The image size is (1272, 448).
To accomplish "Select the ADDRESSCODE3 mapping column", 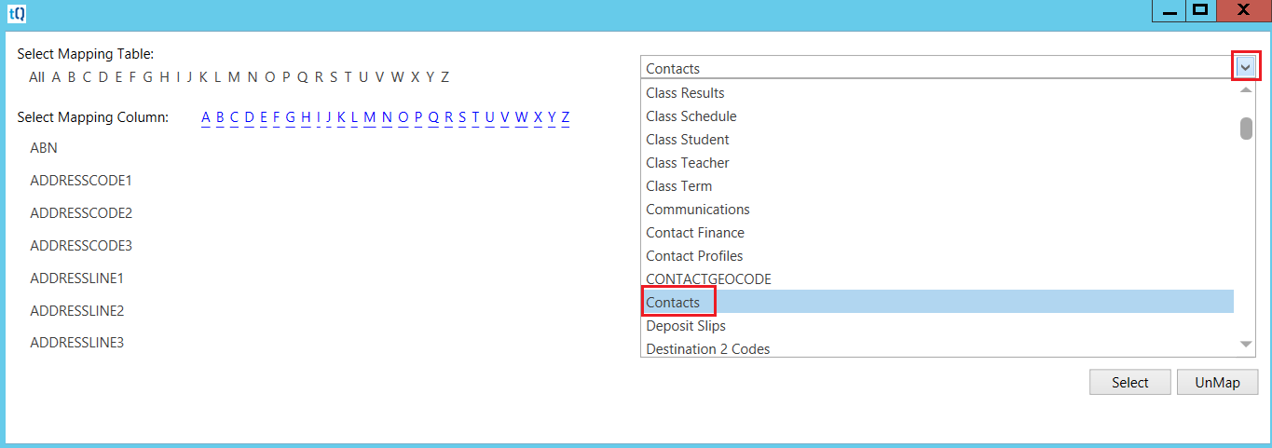I will coord(81,246).
